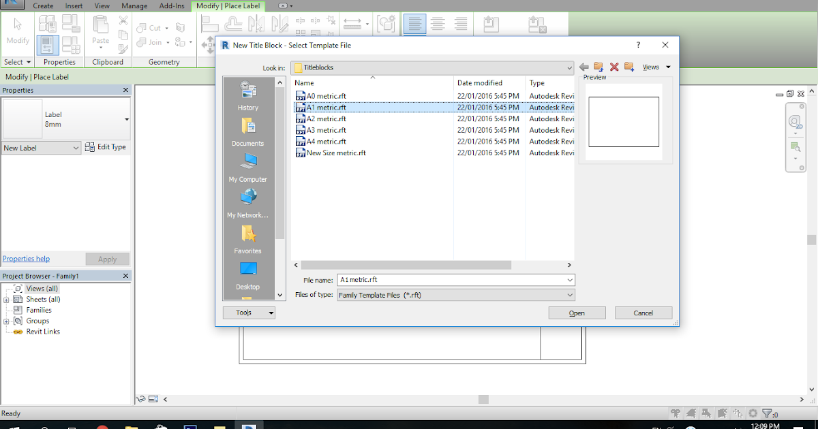818x429 pixels.
Task: Follow the Properties help link
Action: pos(26,259)
